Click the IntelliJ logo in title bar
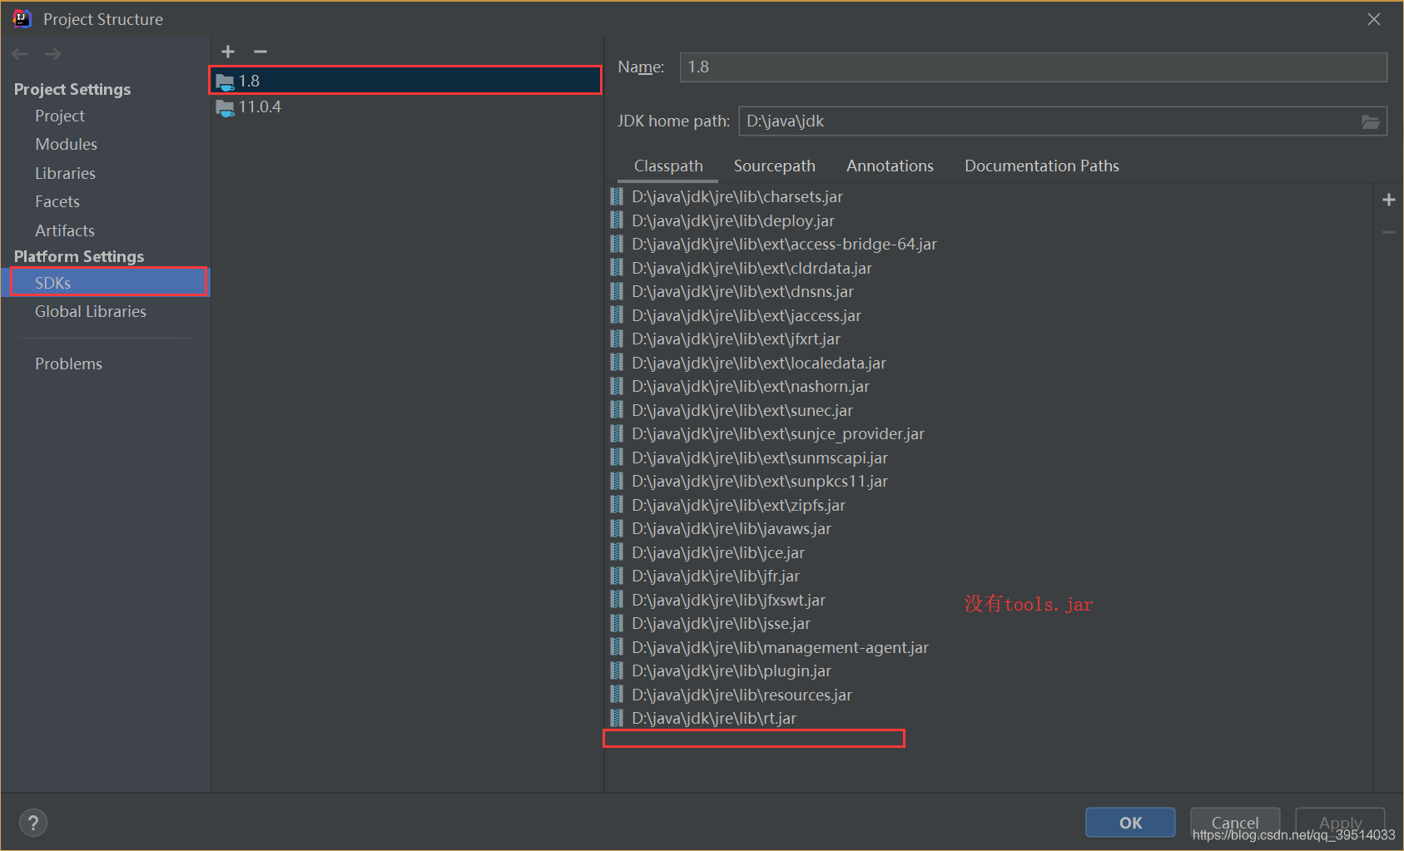 click(22, 18)
